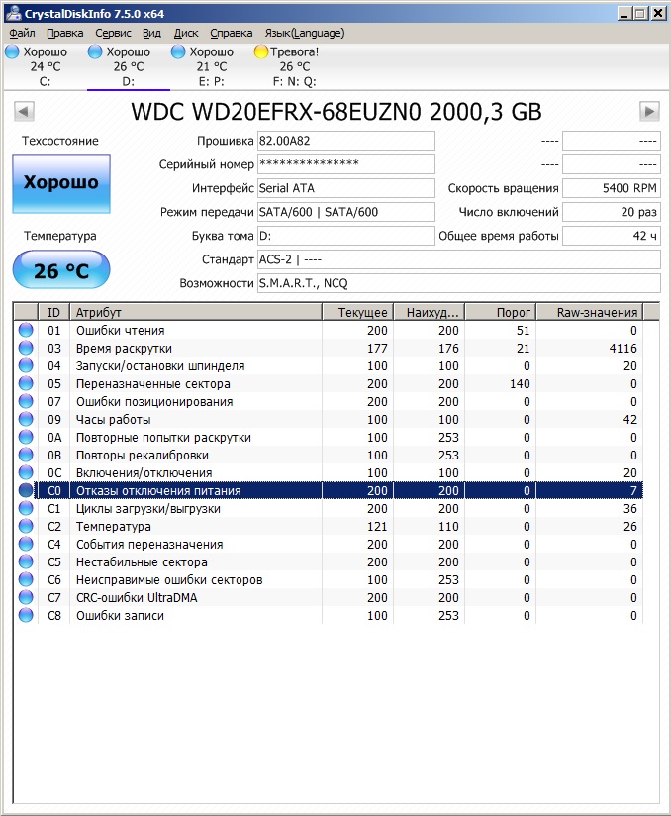The width and height of the screenshot is (671, 816).
Task: Click the masked Серийный номер field
Action: tap(346, 164)
